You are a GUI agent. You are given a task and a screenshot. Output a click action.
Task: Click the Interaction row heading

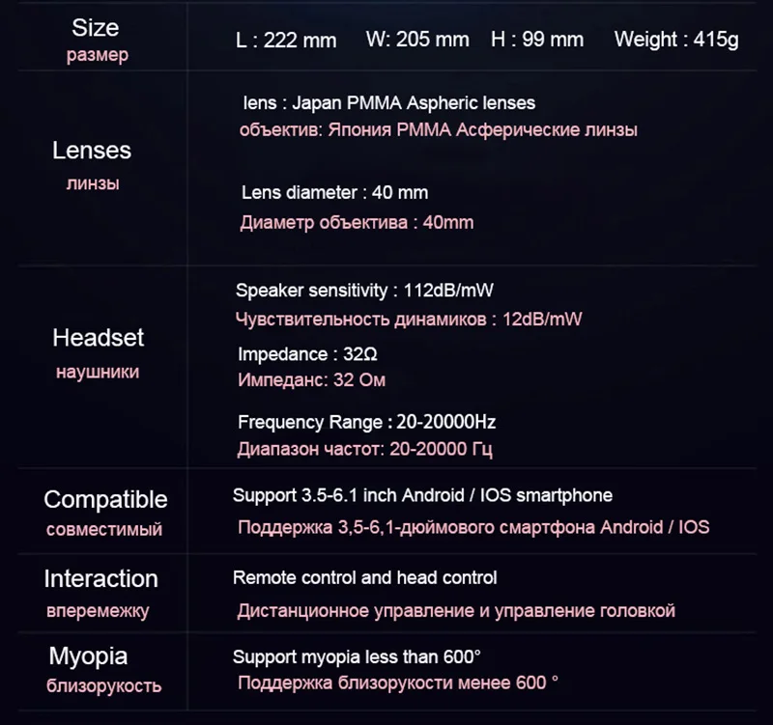coord(100,579)
